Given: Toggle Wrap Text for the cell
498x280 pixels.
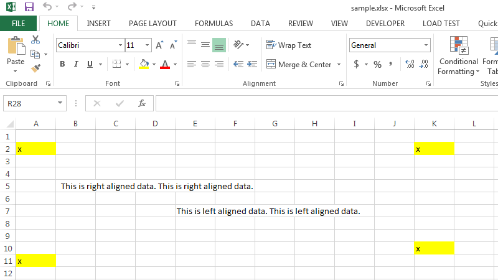Looking at the screenshot, I should pos(289,45).
